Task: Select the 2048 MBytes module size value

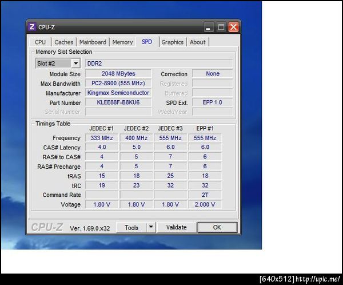Action: [x=118, y=74]
